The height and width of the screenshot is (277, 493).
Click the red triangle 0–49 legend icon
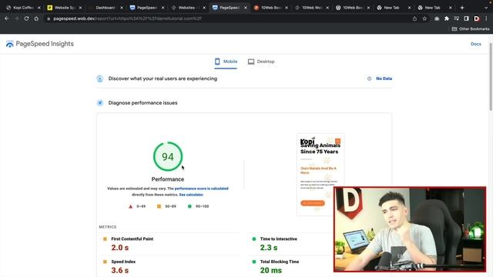[x=130, y=206]
